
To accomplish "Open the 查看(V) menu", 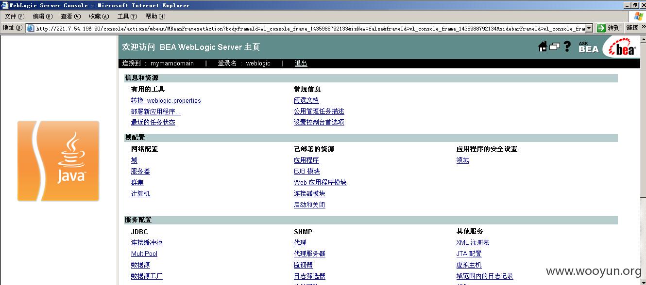I will click(x=71, y=16).
